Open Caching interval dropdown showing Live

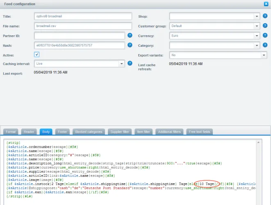(121, 64)
